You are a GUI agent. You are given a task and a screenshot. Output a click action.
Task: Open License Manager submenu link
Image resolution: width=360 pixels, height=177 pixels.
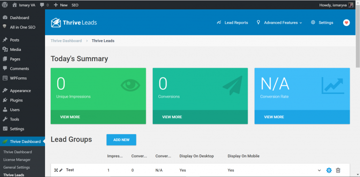click(x=17, y=160)
